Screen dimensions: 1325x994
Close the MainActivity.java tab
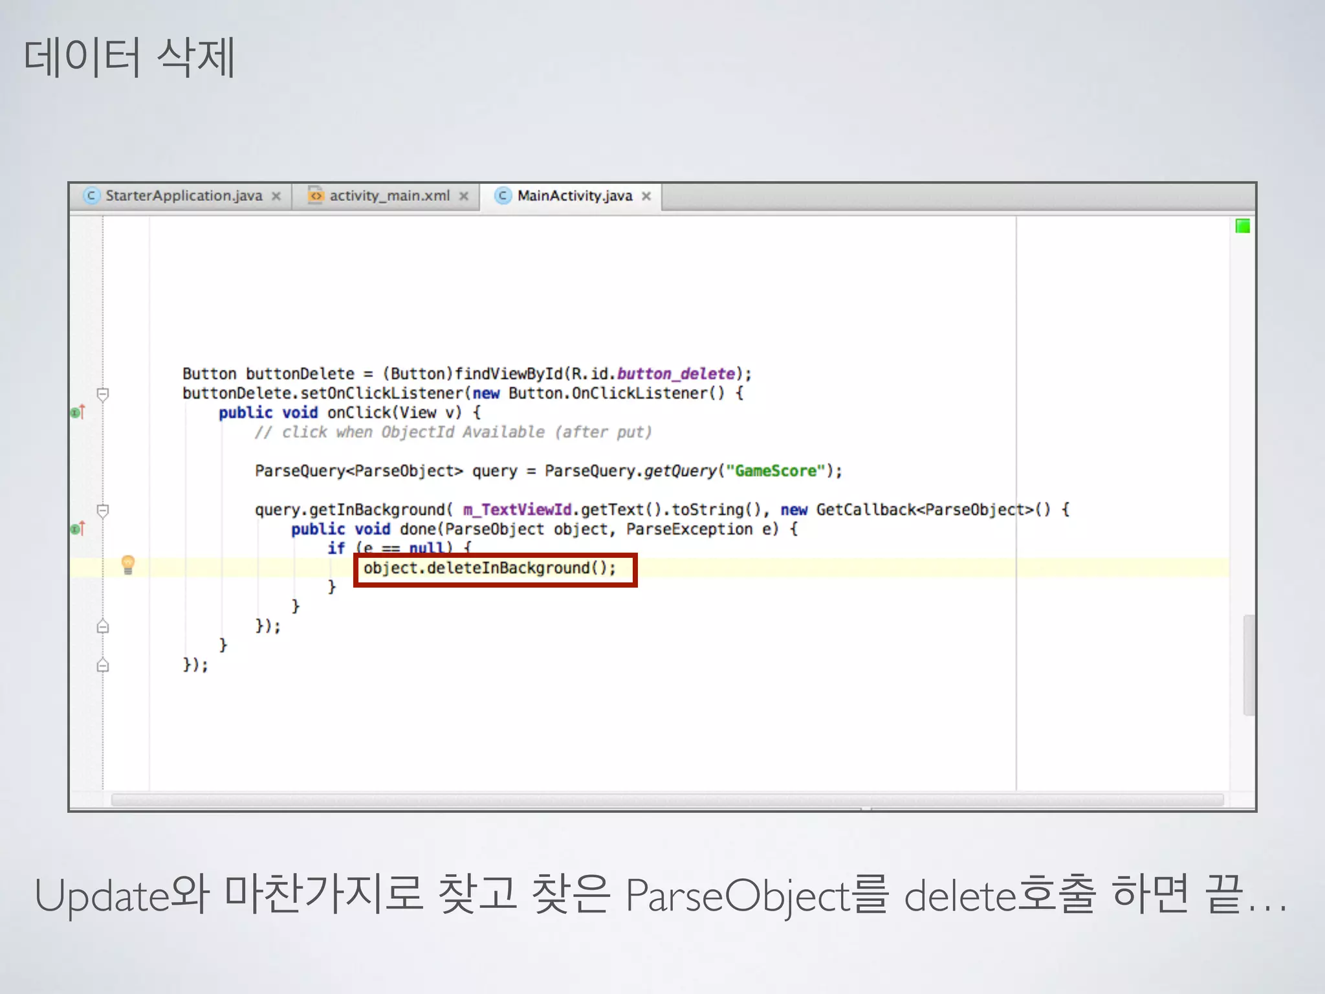(x=646, y=196)
